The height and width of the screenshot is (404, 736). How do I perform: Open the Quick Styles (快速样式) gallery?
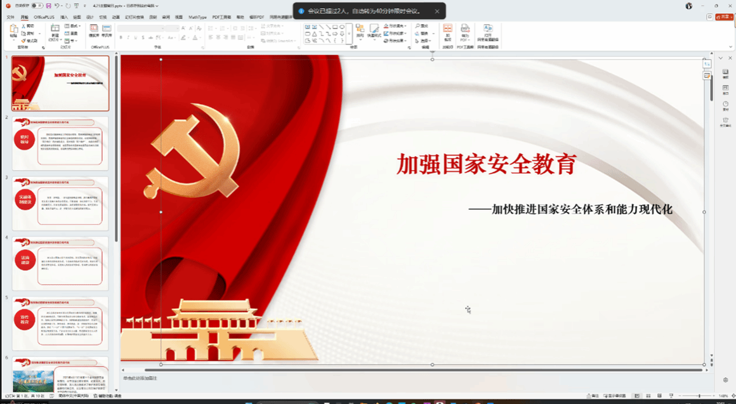tap(374, 31)
